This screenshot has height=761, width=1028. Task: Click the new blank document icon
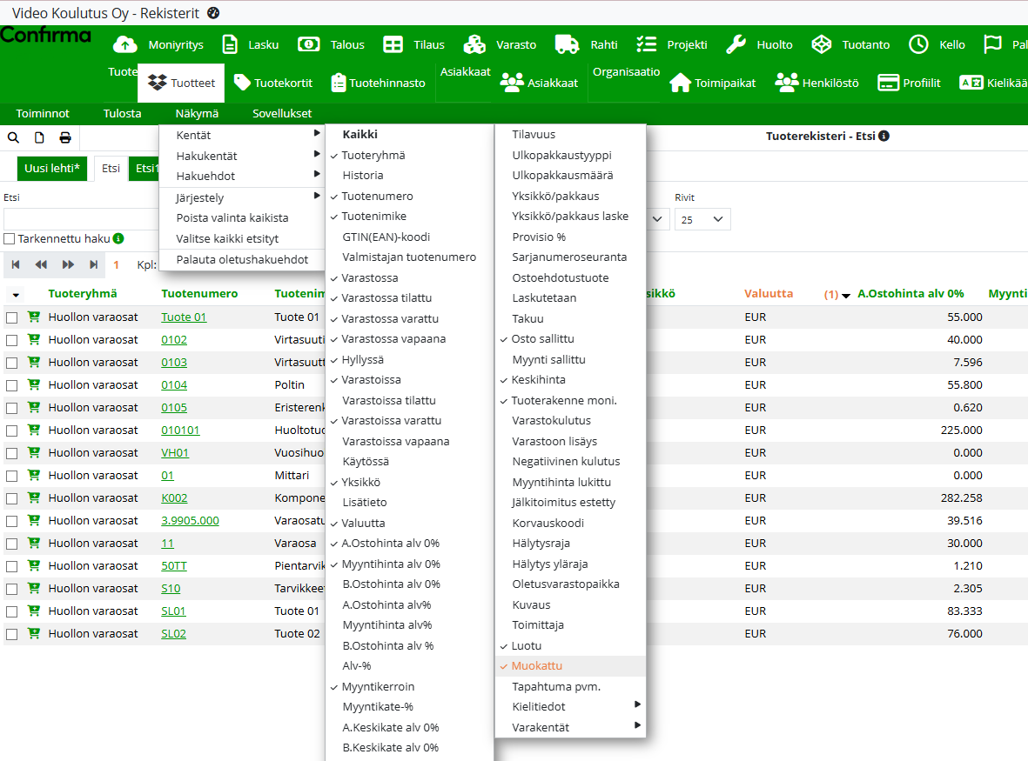tap(39, 137)
